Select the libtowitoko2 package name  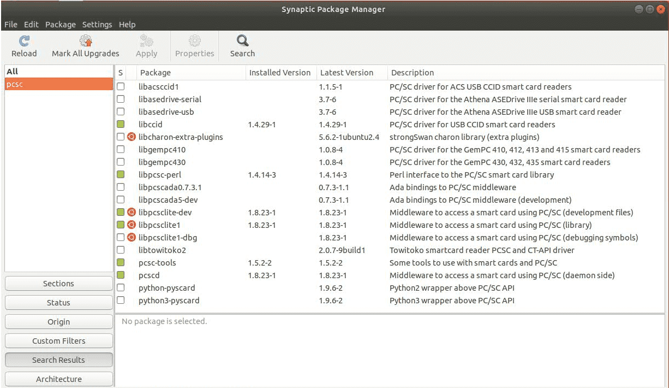click(162, 250)
